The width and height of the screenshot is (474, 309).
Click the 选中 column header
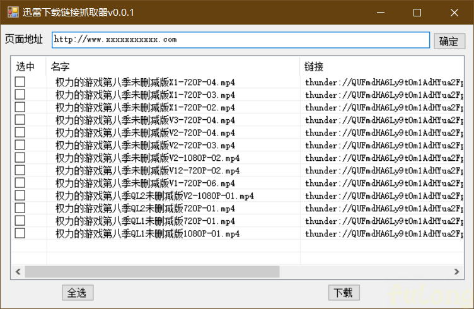coord(29,66)
